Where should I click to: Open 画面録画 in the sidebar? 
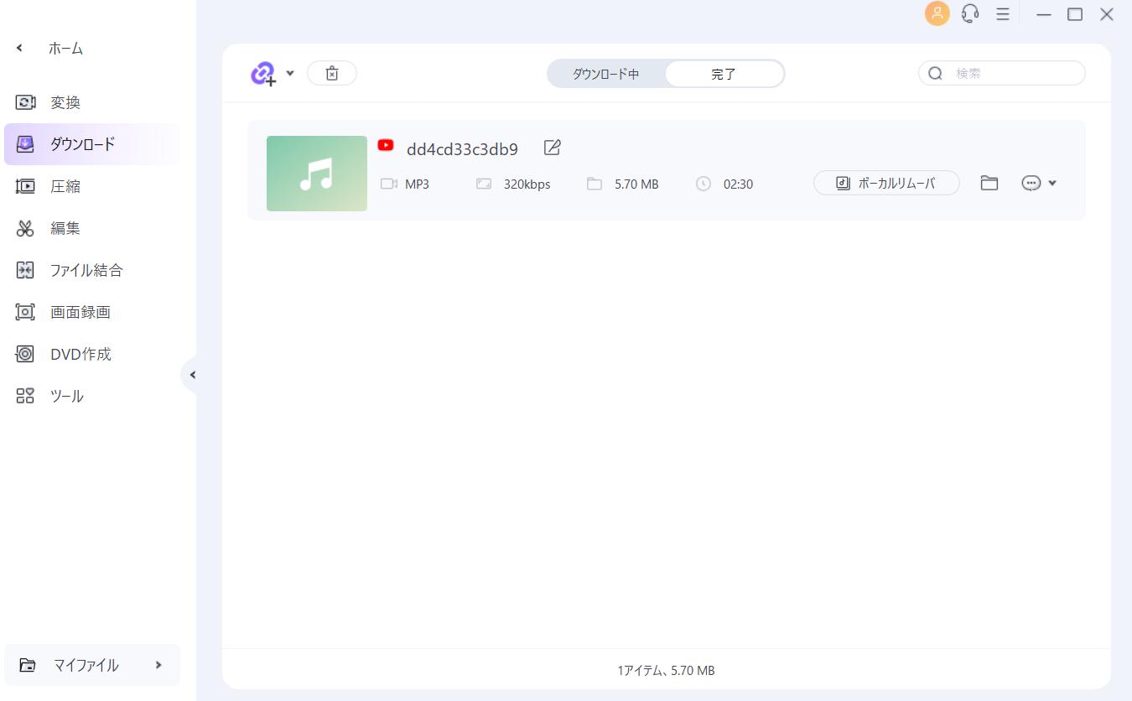[91, 312]
